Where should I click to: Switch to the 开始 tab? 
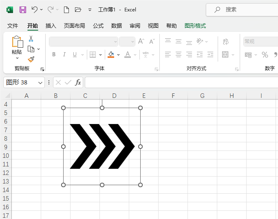tap(33, 26)
